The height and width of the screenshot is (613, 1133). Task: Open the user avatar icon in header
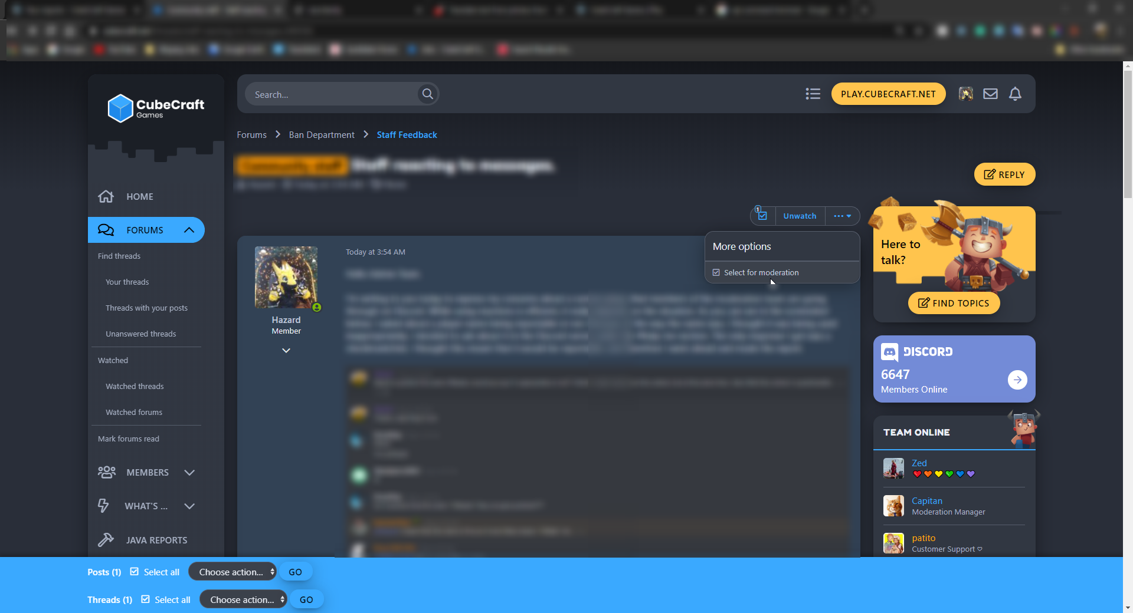coord(965,94)
